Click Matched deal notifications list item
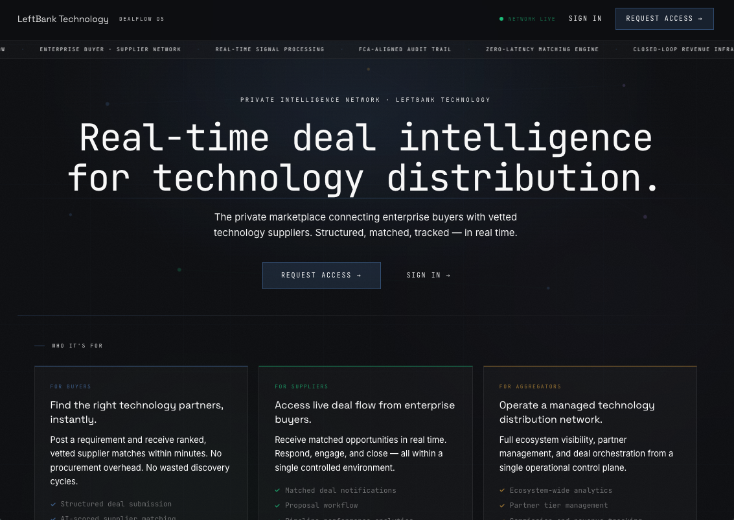734x520 pixels. [x=340, y=490]
